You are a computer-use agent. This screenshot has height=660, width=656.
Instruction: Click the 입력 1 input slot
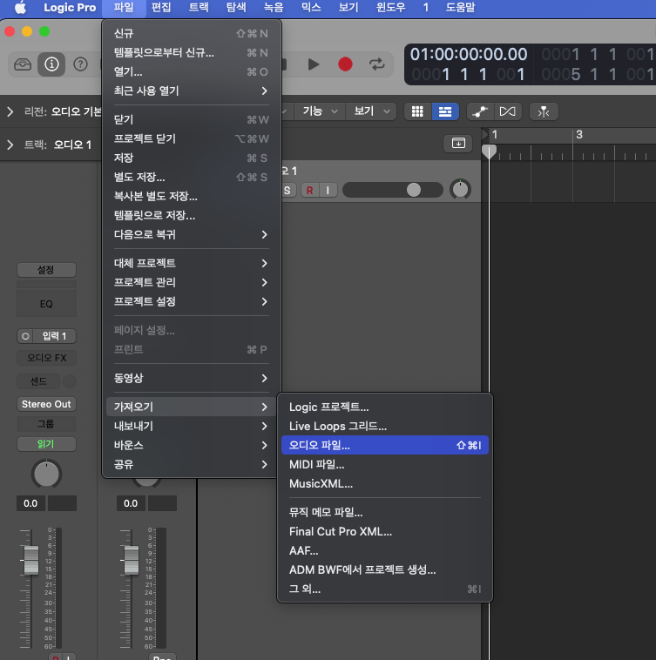(x=54, y=336)
